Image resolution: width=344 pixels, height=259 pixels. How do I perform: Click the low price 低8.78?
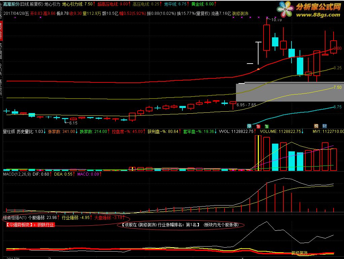[x=62, y=13]
